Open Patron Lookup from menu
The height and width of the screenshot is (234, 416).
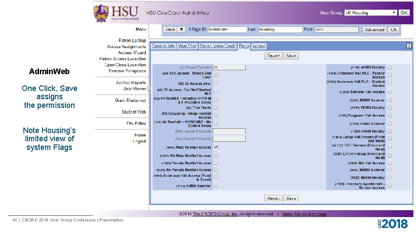pos(132,40)
